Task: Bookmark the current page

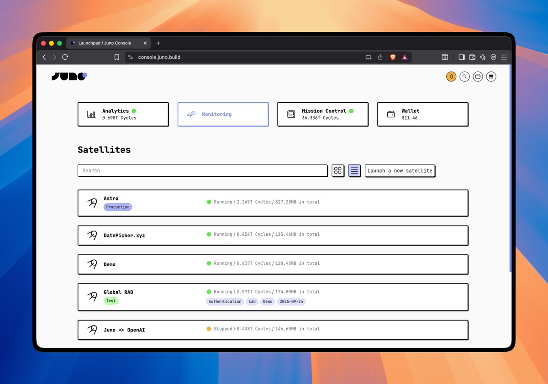Action: 116,57
